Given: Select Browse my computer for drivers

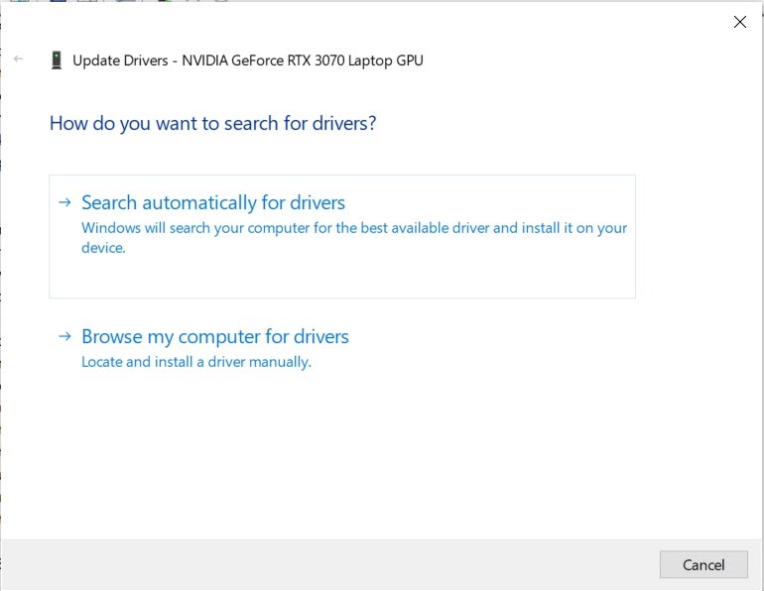Looking at the screenshot, I should (215, 336).
